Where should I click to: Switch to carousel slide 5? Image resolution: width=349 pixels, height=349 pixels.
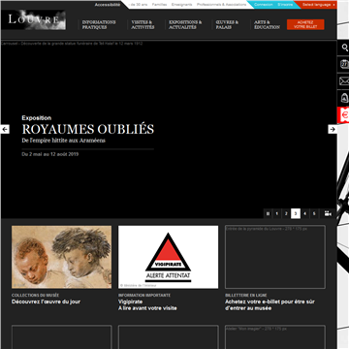pos(314,213)
